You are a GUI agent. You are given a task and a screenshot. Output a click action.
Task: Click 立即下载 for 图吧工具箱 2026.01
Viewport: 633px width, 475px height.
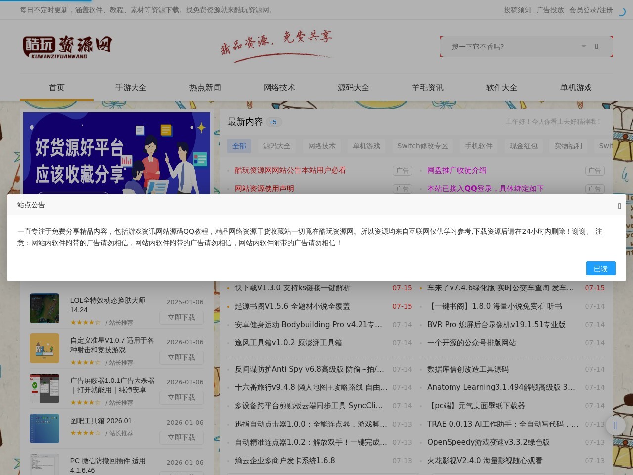[x=181, y=437]
